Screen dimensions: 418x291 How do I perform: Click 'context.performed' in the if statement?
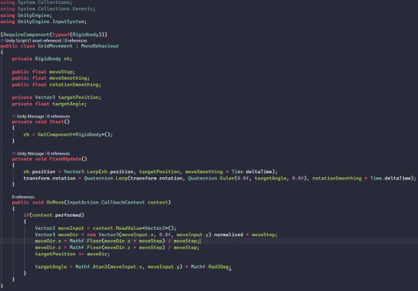(x=57, y=215)
